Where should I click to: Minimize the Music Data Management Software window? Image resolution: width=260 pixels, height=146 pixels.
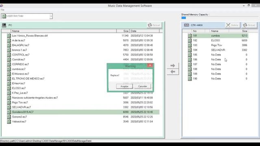244,6
